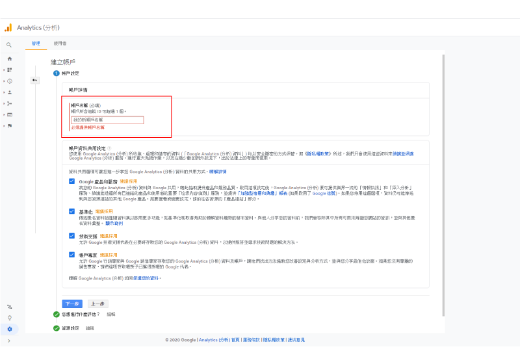Viewport: 520px width, 364px height.
Task: Switch to the 使用者 tab
Action: click(x=60, y=44)
